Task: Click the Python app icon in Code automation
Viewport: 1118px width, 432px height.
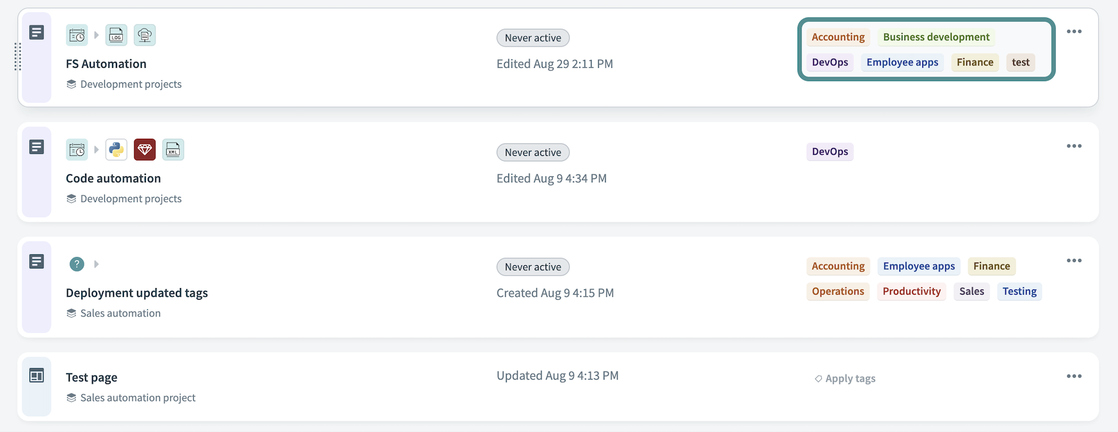Action: [116, 150]
